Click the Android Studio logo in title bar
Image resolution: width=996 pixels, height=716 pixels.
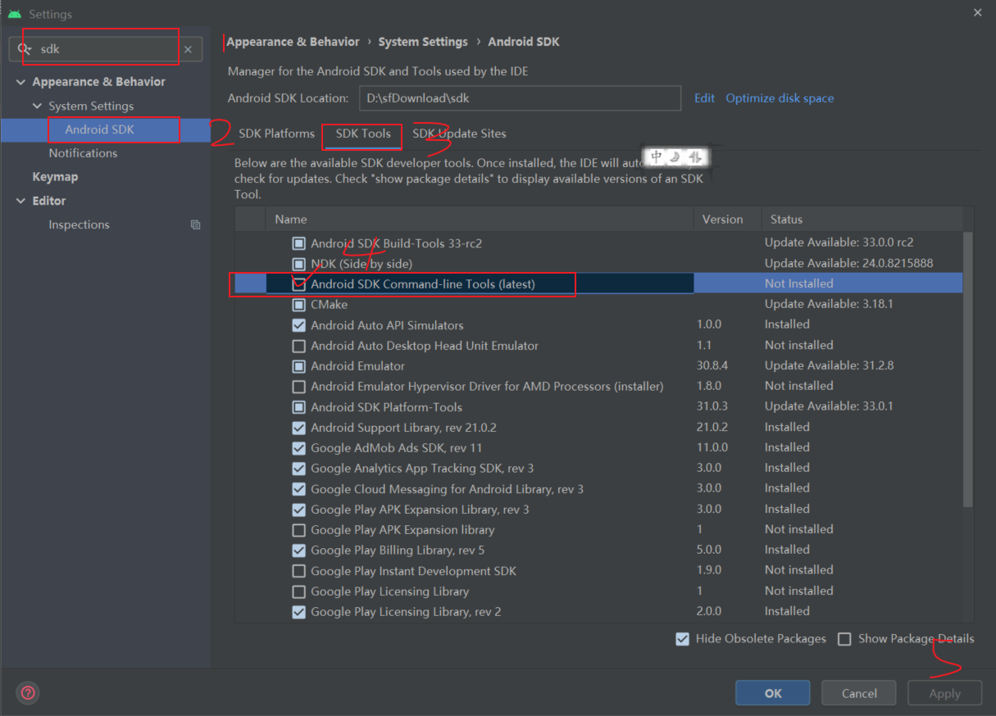click(14, 14)
